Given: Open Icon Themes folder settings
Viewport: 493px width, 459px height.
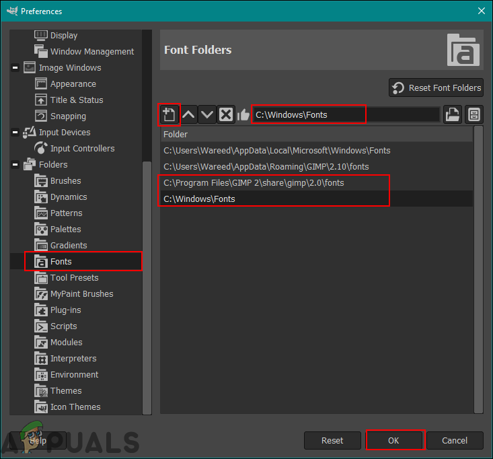Looking at the screenshot, I should (75, 407).
